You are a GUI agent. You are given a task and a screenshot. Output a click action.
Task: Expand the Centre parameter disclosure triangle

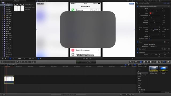coord(139,29)
